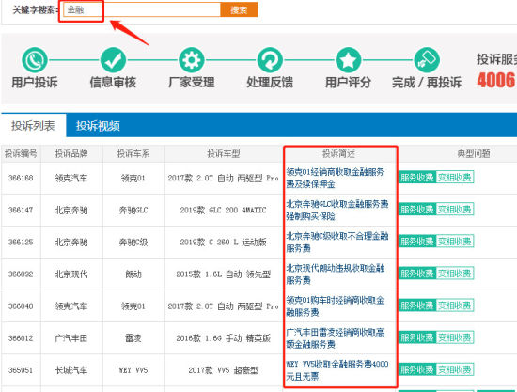The height and width of the screenshot is (392, 517).
Task: Click series 雷凌 cell
Action: 133,337
